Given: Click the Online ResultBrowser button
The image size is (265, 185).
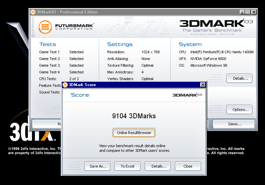Looking at the screenshot, I should click(134, 133).
